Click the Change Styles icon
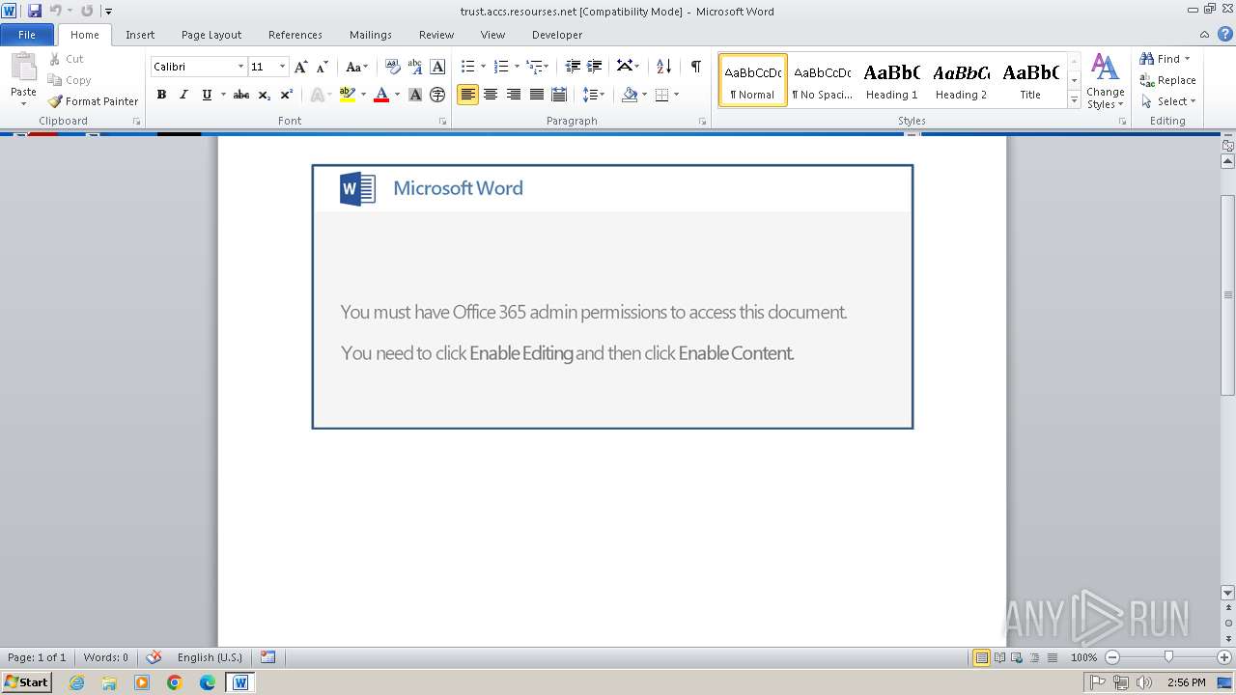This screenshot has height=695, width=1236. coord(1106,81)
